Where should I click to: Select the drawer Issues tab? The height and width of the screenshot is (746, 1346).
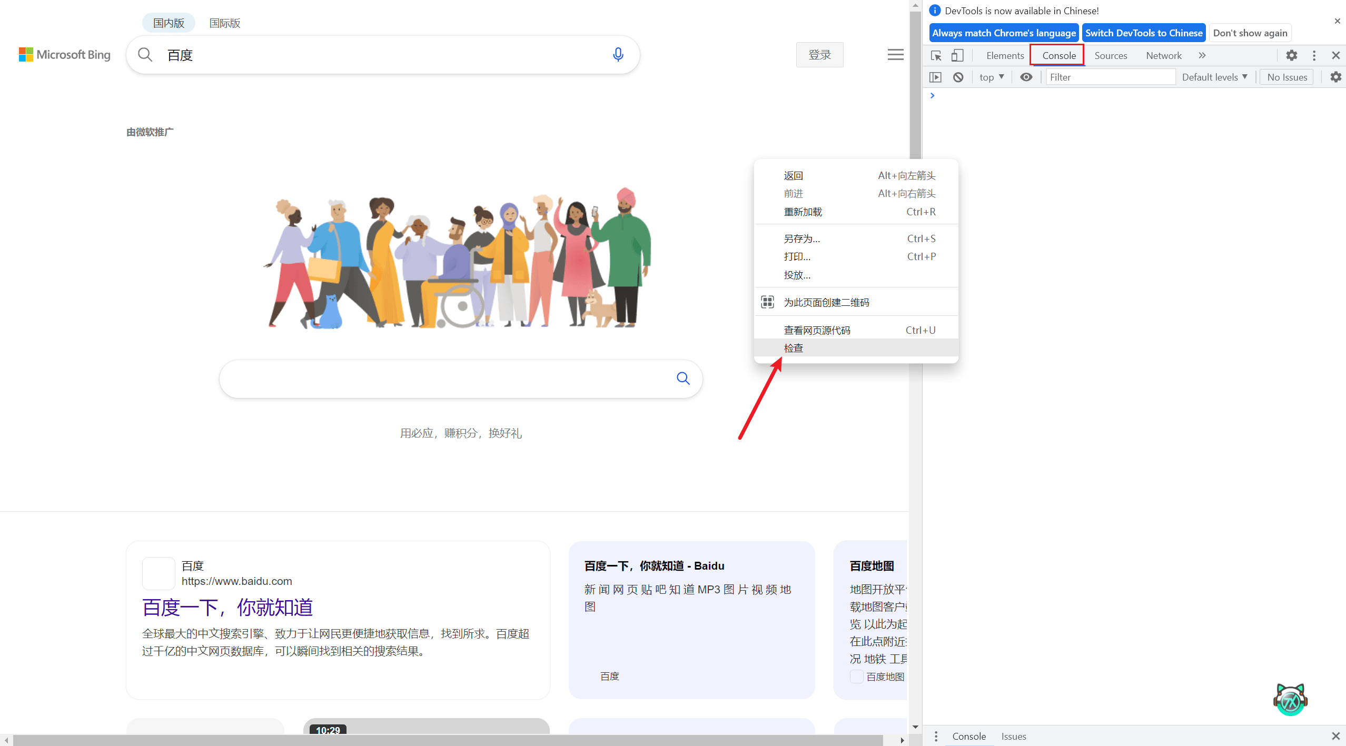pyautogui.click(x=1014, y=736)
